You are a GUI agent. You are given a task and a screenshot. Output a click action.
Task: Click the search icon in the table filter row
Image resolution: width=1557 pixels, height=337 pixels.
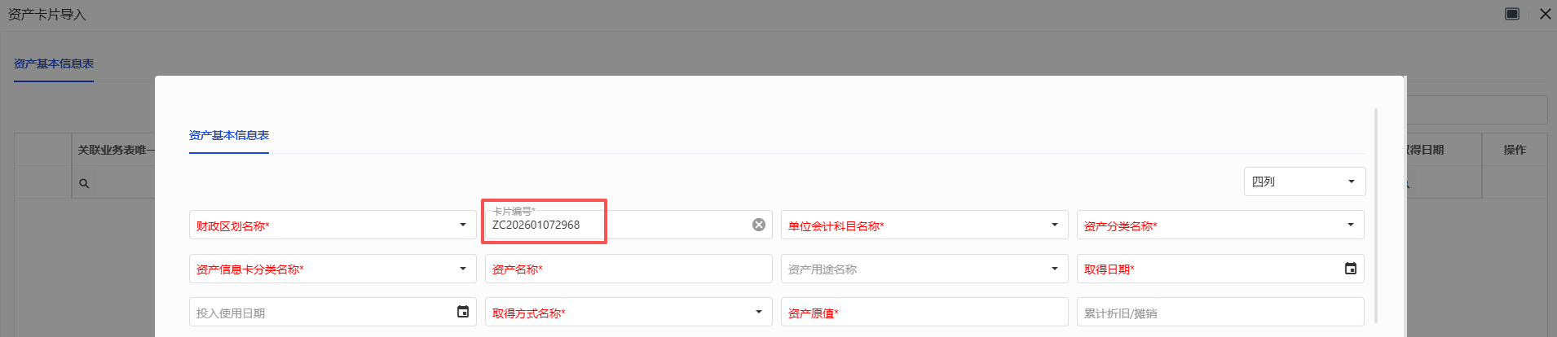[84, 184]
